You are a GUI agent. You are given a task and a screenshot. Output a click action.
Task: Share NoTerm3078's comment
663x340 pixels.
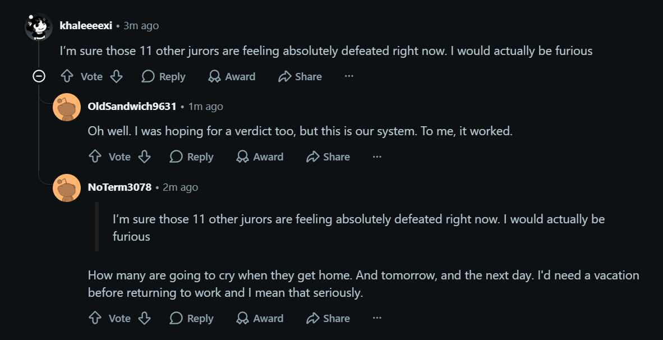click(328, 319)
